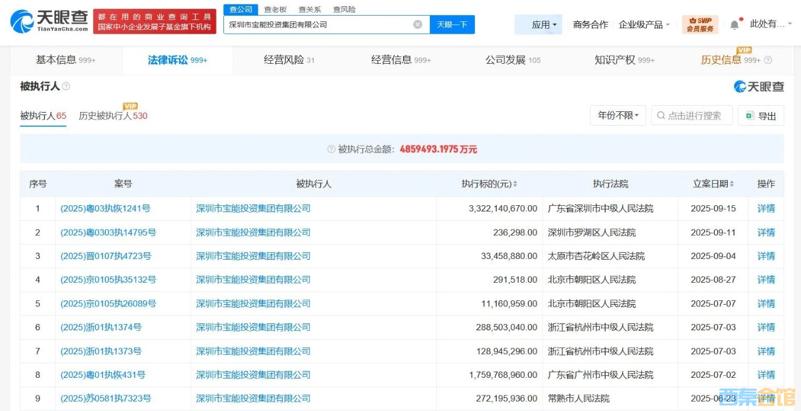Click the red 商业查询工具 banner
The width and height of the screenshot is (801, 411).
pyautogui.click(x=155, y=22)
